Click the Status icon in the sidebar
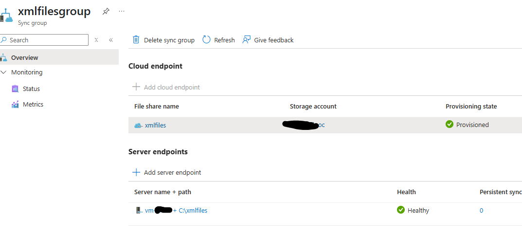522x236 pixels. [15, 89]
